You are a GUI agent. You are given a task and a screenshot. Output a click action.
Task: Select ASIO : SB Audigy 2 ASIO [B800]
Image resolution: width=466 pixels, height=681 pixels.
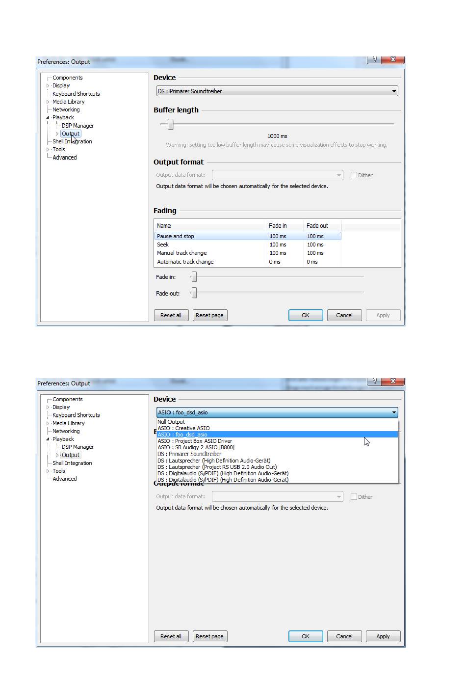click(277, 447)
